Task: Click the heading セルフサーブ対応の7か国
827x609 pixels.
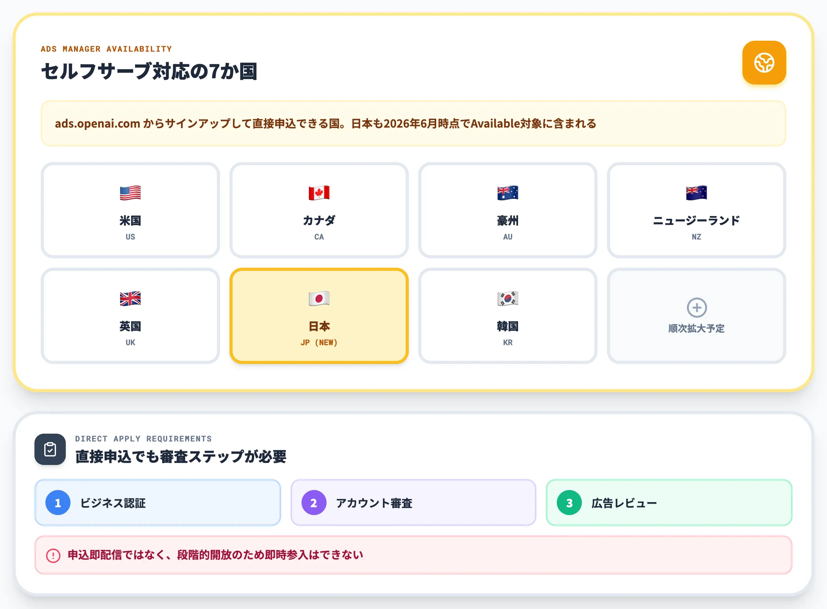Action: pos(149,71)
